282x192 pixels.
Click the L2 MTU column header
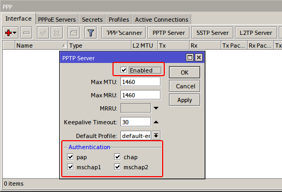click(x=144, y=45)
